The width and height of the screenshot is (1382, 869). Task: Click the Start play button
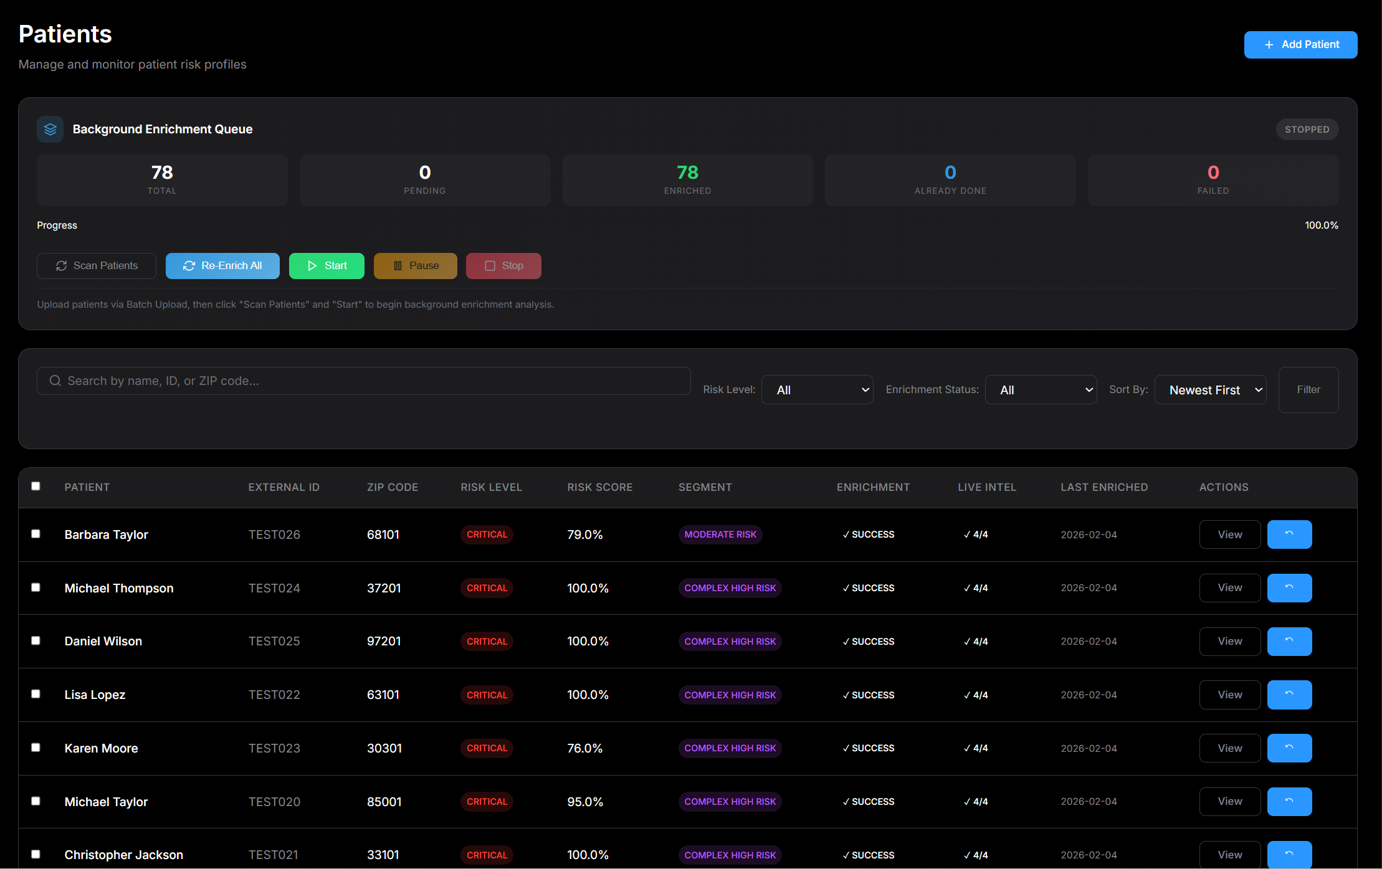coord(326,266)
